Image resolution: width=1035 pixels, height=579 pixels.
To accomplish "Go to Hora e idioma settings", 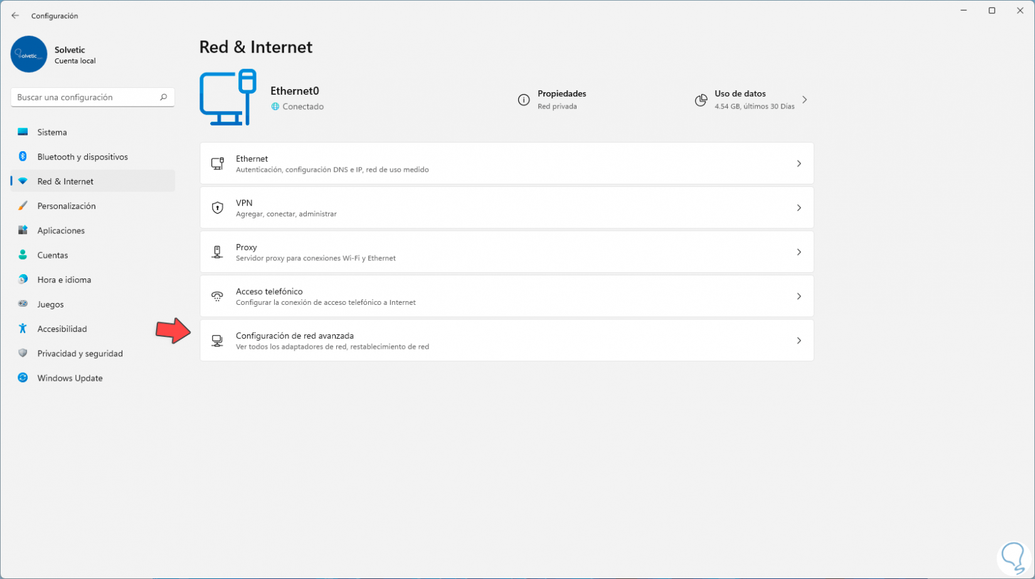I will [x=64, y=280].
